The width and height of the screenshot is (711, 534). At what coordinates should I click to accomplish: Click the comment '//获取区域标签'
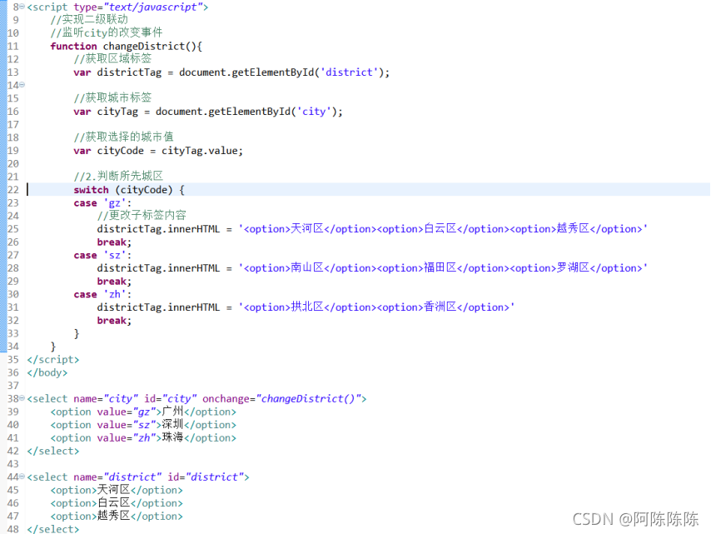tap(112, 59)
